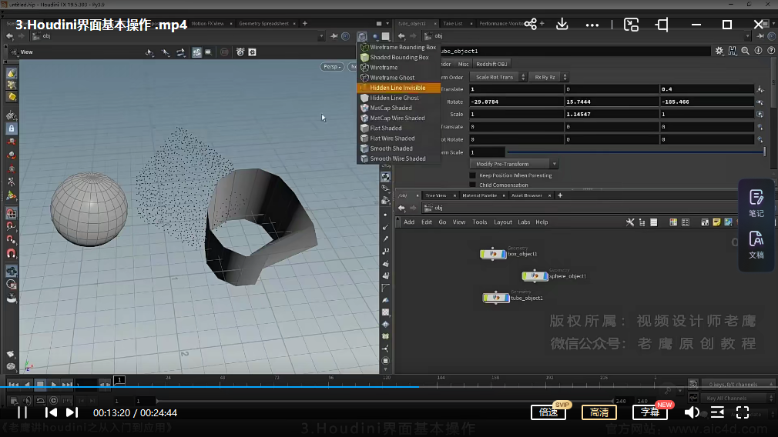This screenshot has width=778, height=437.
Task: Switch to the Motion FX View tab
Action: 207,23
